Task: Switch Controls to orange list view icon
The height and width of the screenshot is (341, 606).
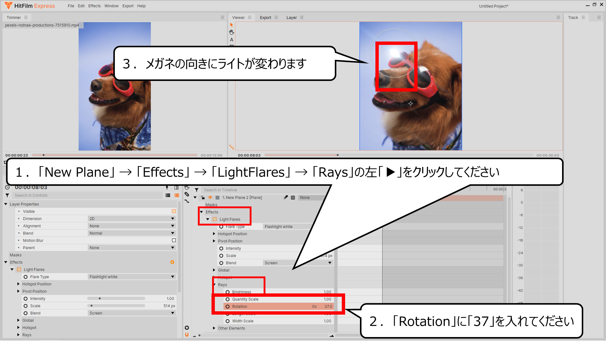Action: click(177, 196)
